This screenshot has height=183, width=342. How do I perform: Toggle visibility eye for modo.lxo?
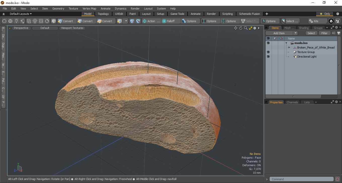(x=268, y=43)
